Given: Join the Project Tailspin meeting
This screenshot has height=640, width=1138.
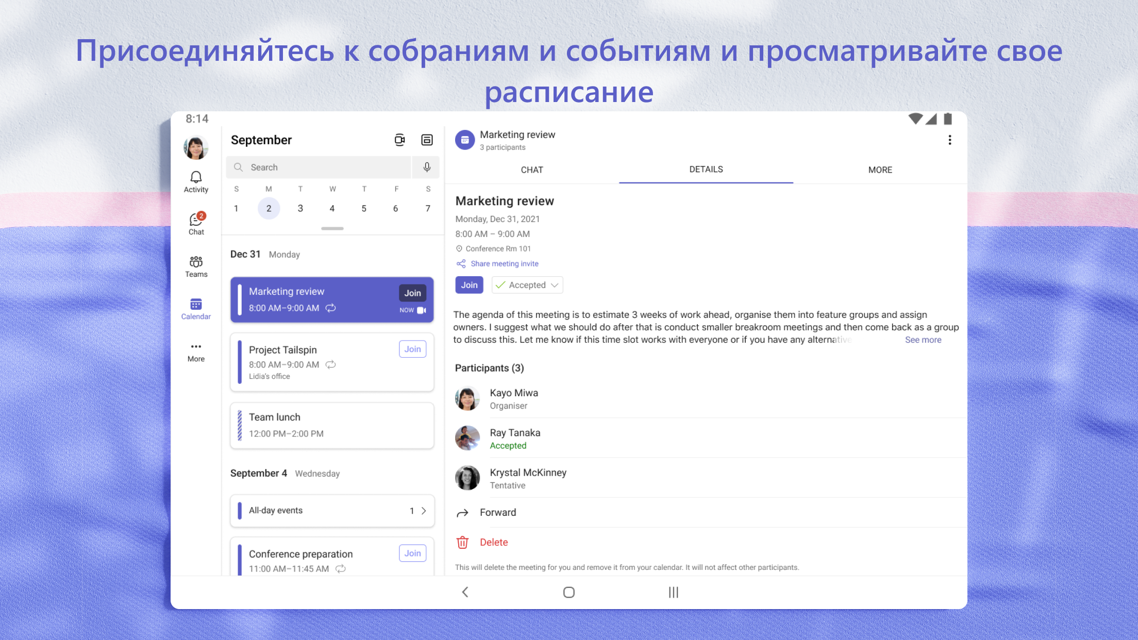Looking at the screenshot, I should click(412, 349).
